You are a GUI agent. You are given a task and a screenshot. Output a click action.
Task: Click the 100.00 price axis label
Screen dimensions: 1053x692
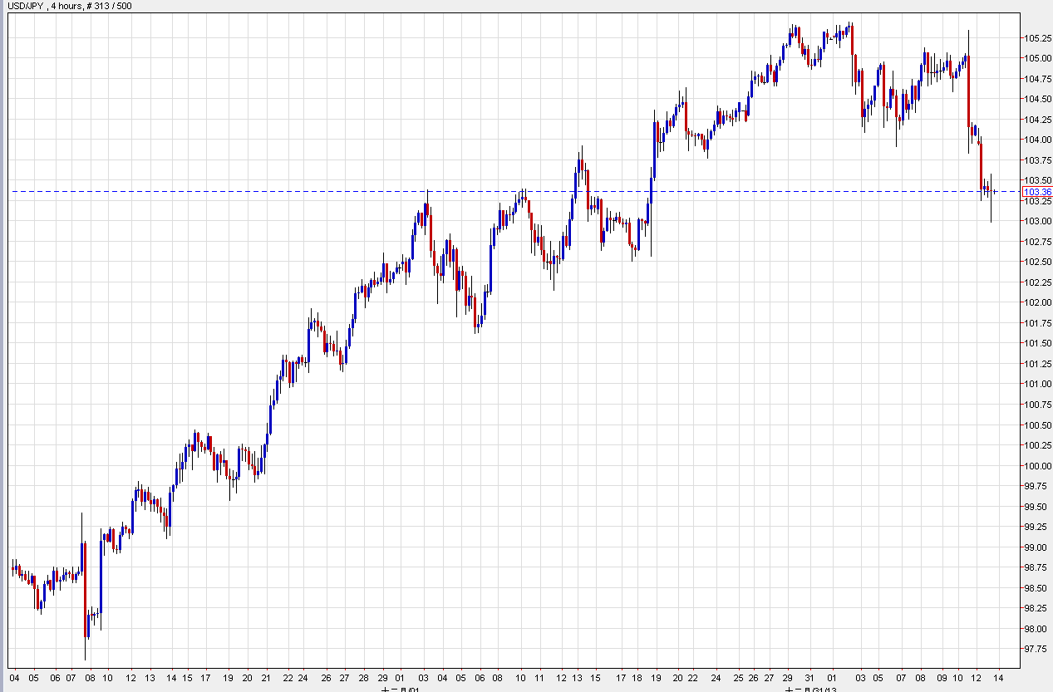1037,465
